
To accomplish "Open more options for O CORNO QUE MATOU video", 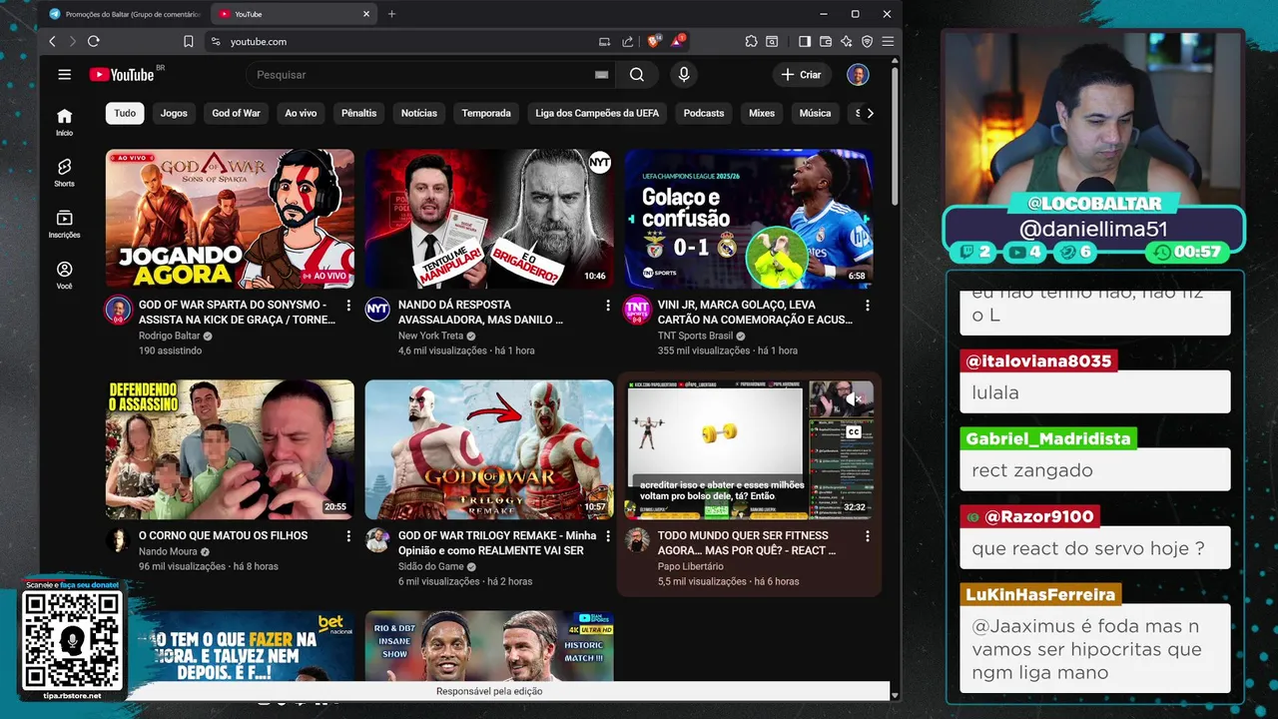I will (x=348, y=536).
